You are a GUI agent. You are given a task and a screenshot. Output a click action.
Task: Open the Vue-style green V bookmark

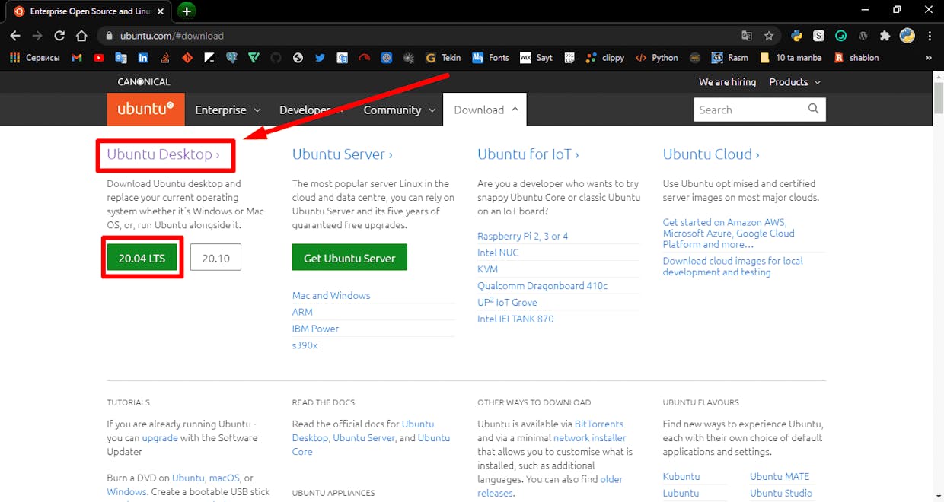[x=254, y=57]
